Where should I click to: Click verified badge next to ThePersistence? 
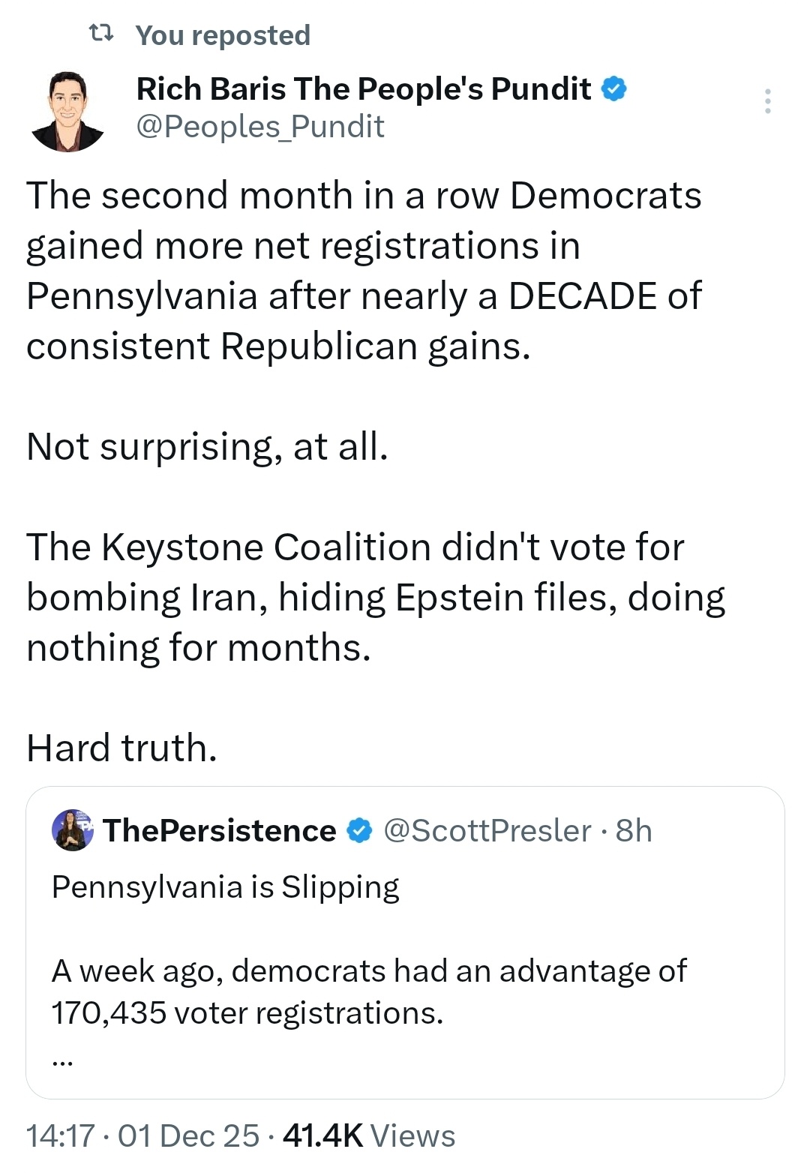click(360, 831)
